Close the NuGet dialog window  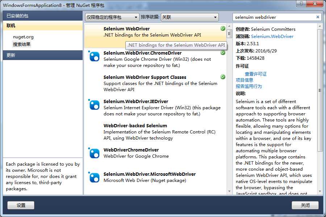click(x=315, y=4)
